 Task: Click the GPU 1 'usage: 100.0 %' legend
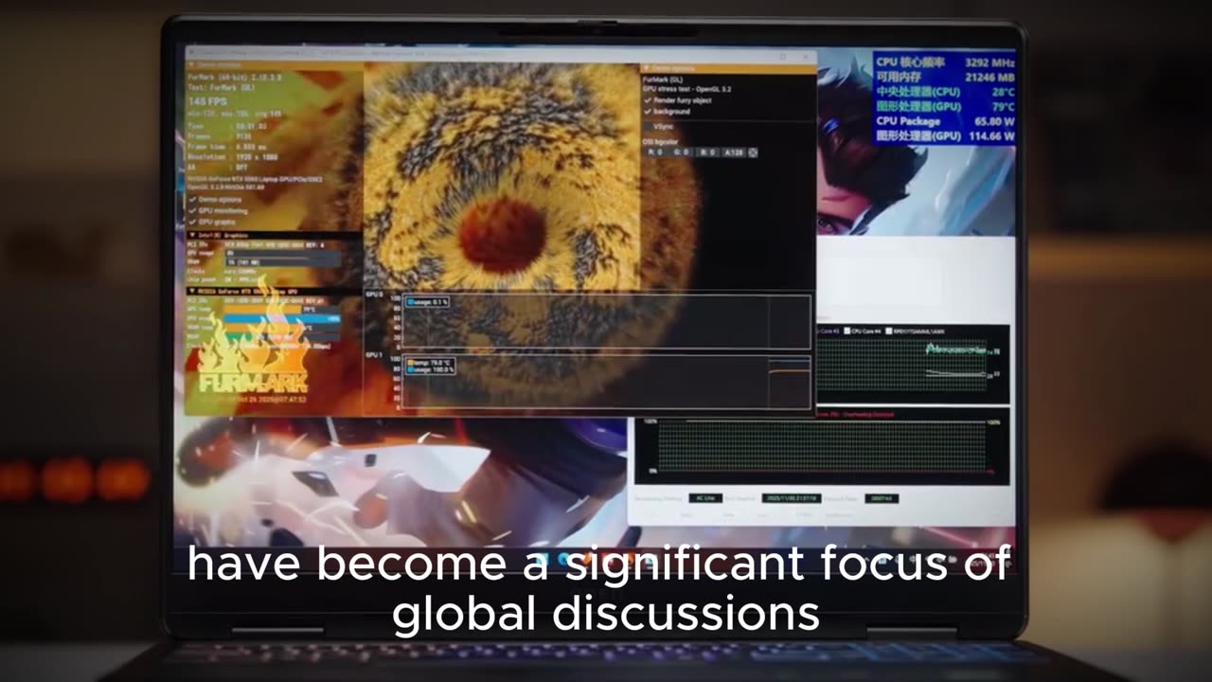[x=430, y=369]
